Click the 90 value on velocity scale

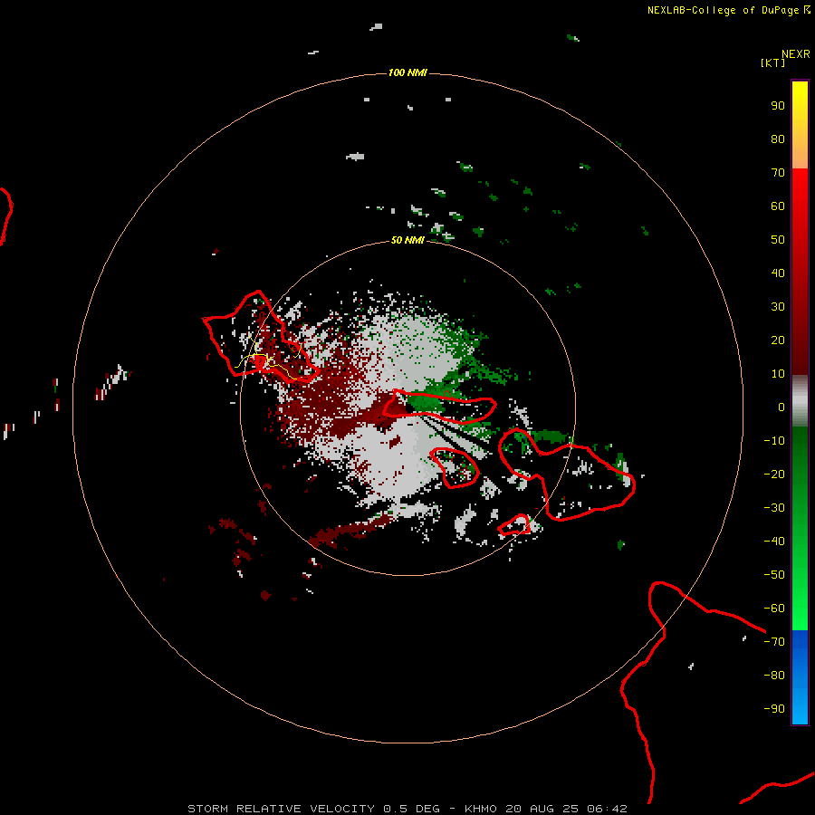pyautogui.click(x=778, y=106)
